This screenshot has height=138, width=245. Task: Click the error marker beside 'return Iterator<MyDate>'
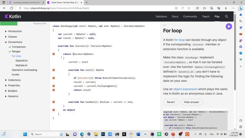[x=54, y=54]
